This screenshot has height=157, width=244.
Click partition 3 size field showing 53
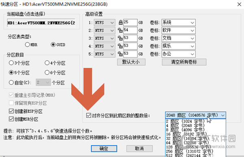pyautogui.click(x=130, y=38)
